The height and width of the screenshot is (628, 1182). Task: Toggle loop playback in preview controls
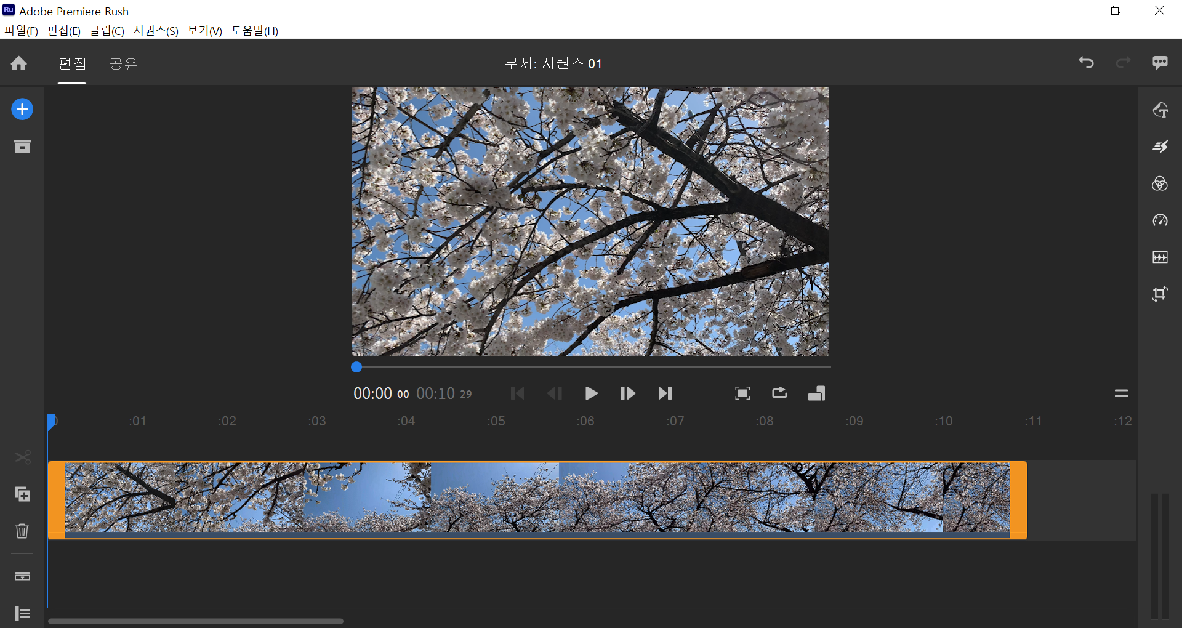click(779, 393)
